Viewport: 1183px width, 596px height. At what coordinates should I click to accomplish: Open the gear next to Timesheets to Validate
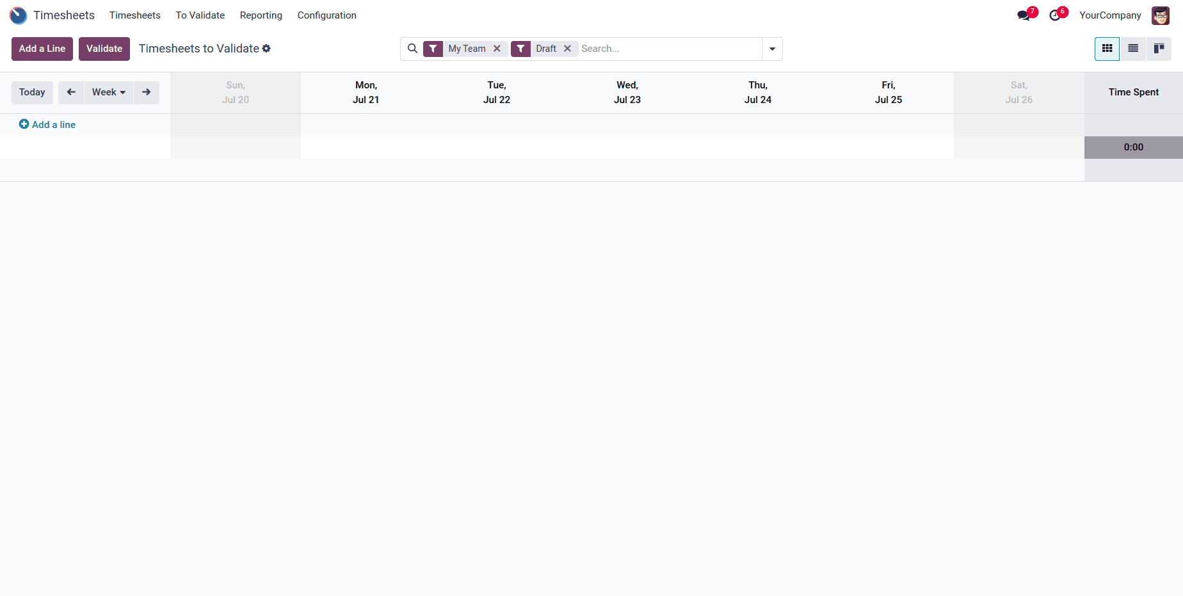point(266,48)
